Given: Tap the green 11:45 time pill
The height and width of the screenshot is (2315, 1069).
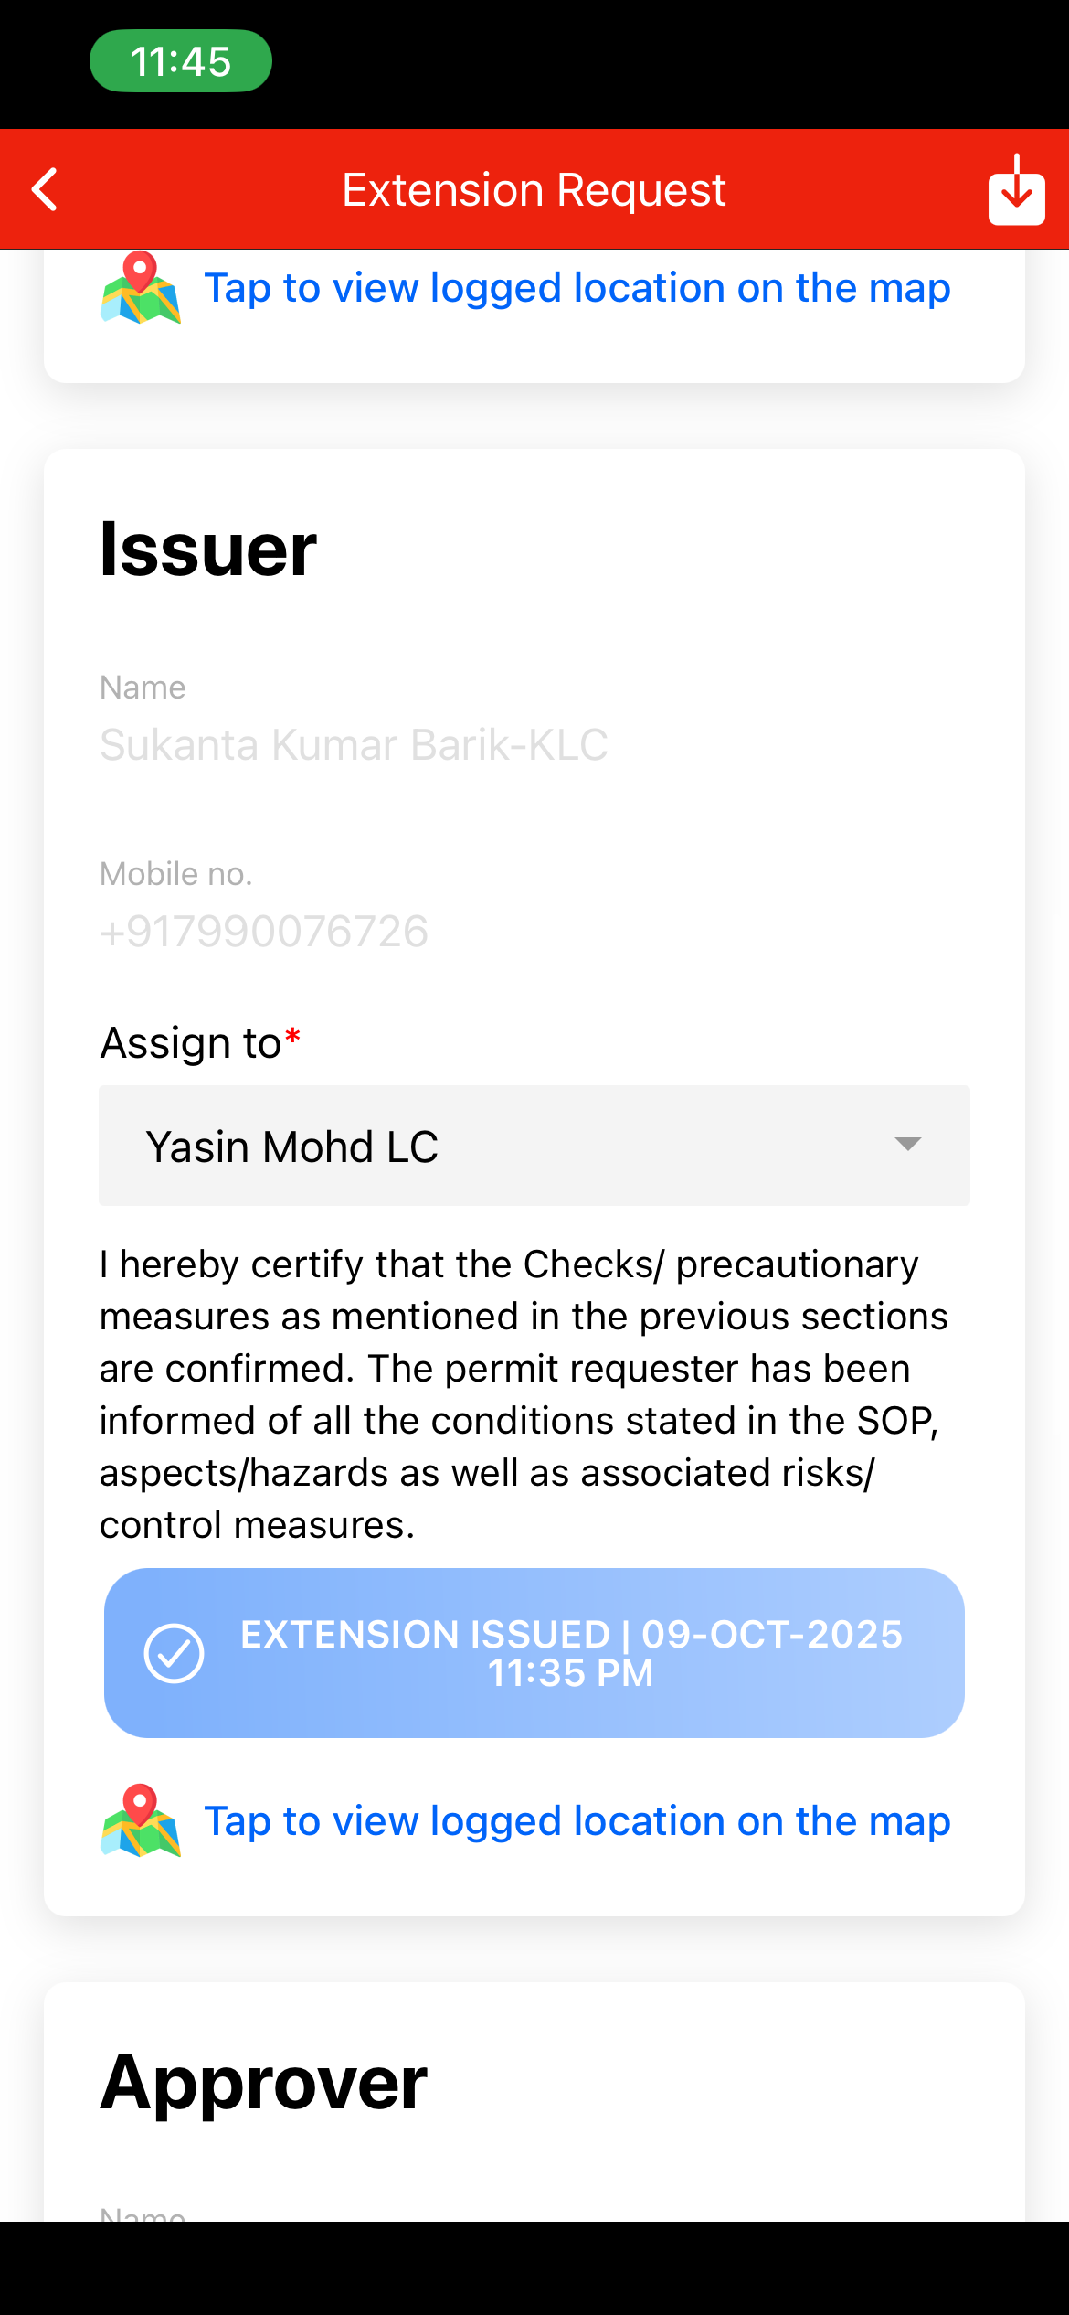Looking at the screenshot, I should coord(181,61).
